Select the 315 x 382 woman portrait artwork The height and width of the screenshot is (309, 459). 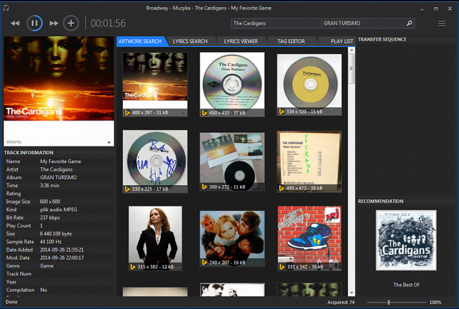[155, 238]
